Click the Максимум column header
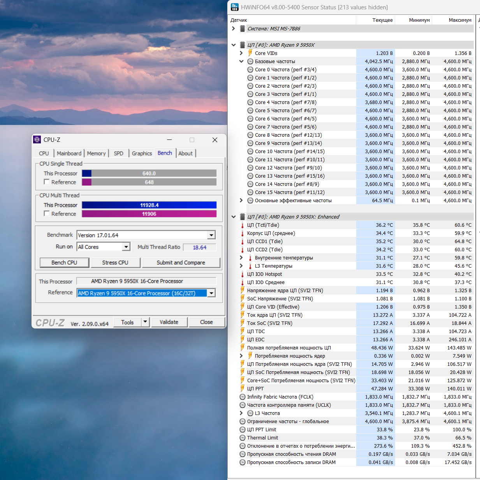480x480 pixels. point(454,20)
